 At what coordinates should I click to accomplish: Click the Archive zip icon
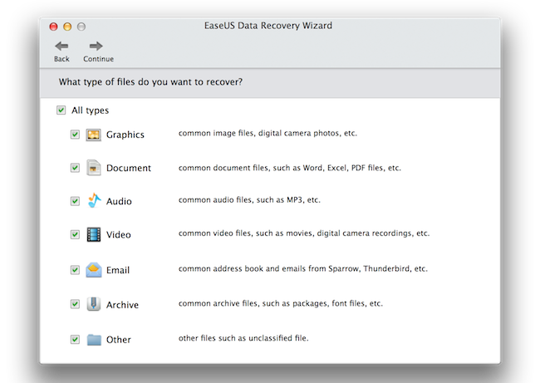click(x=94, y=304)
